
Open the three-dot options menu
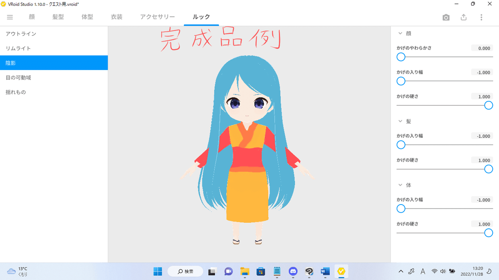tap(481, 17)
